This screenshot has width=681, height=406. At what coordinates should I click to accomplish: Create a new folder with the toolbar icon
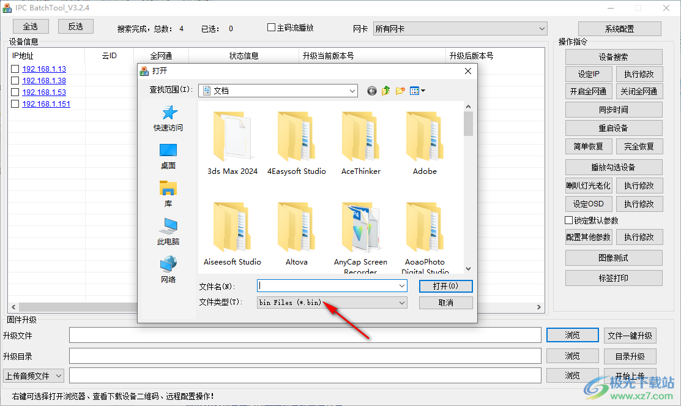point(400,90)
